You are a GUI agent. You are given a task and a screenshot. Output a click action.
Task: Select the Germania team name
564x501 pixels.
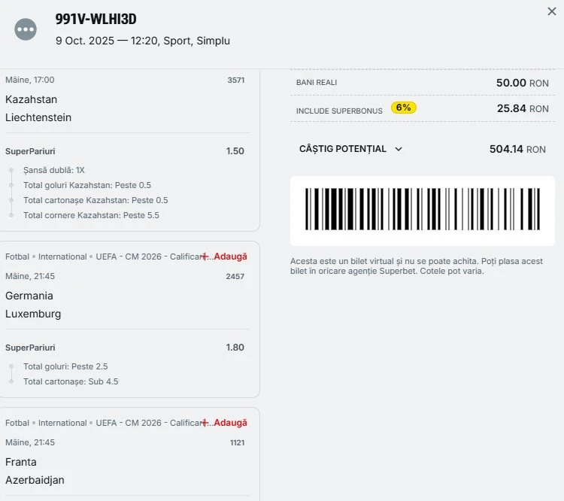29,296
